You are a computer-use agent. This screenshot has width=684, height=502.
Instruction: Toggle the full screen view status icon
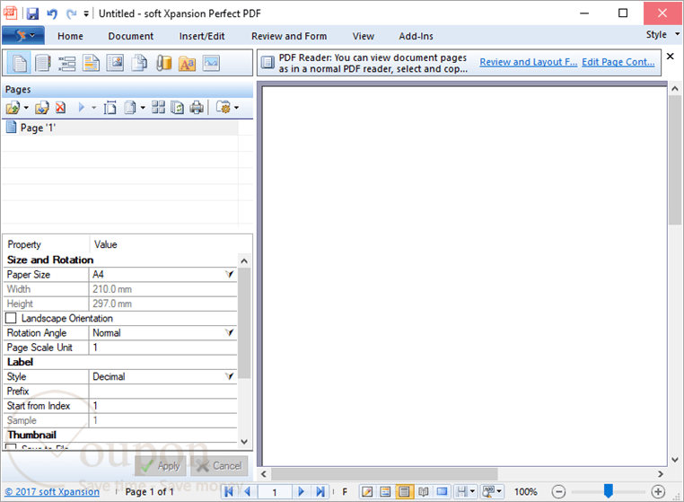(442, 492)
